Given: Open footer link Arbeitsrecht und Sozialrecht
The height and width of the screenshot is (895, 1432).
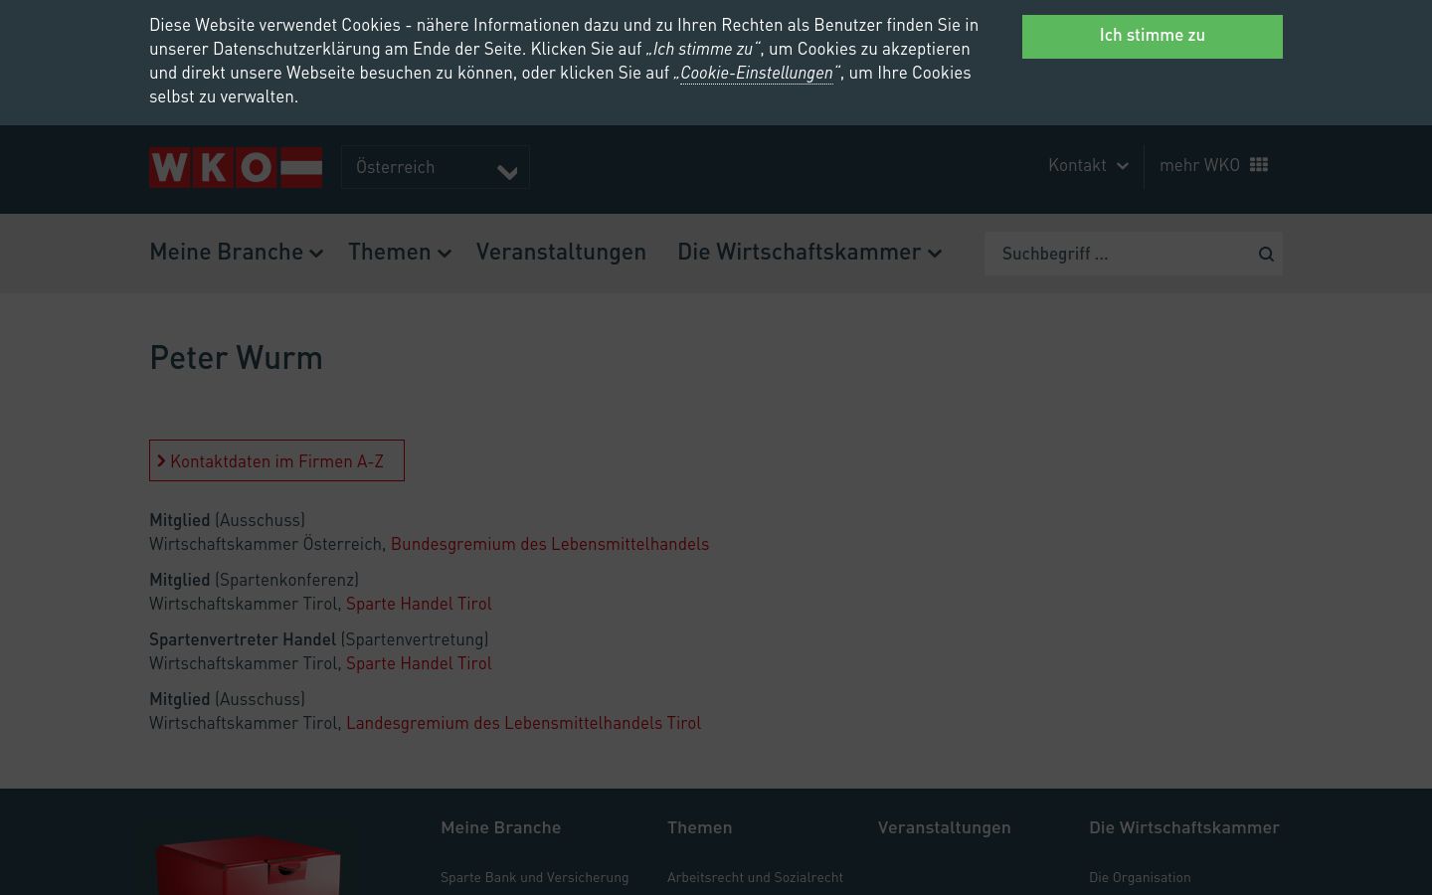Looking at the screenshot, I should tap(755, 877).
